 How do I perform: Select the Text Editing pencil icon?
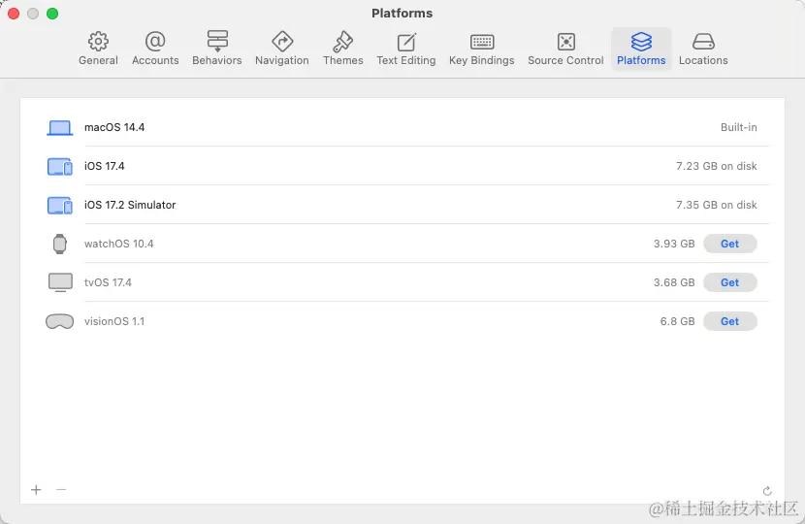coord(406,42)
